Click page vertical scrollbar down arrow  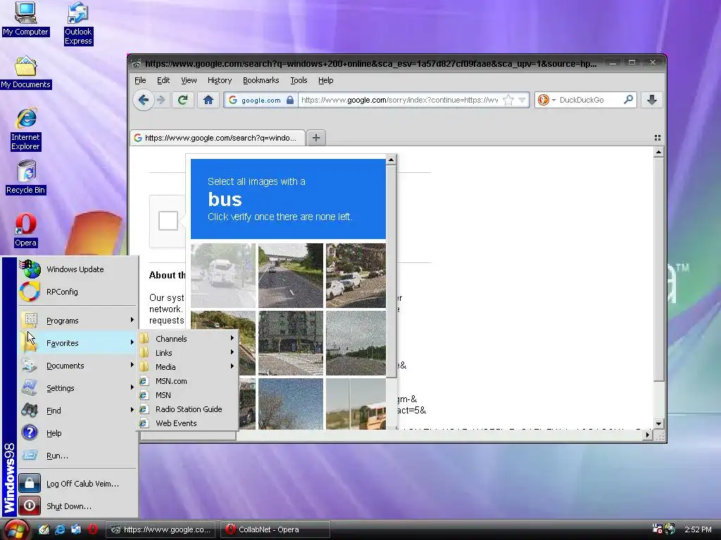(x=658, y=423)
